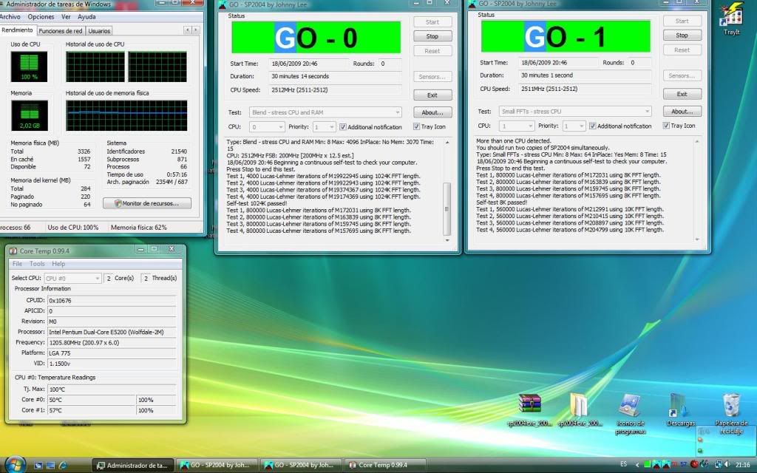Click the red Core Temp tray reading
The height and width of the screenshot is (473, 757).
(674, 465)
